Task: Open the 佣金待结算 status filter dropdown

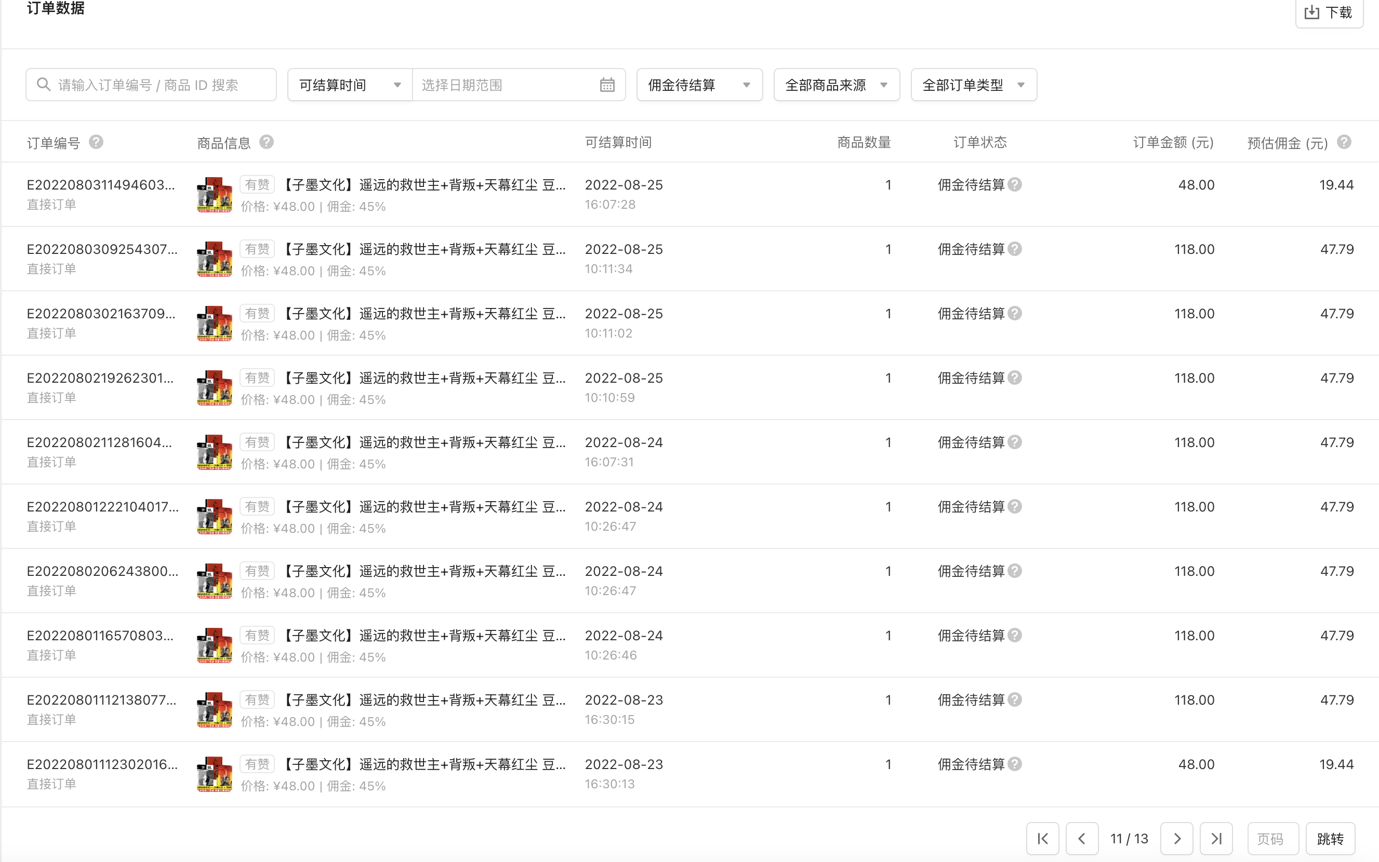Action: point(699,85)
